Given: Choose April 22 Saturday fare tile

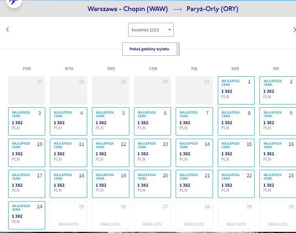Looking at the screenshot, I should pyautogui.click(x=236, y=184).
